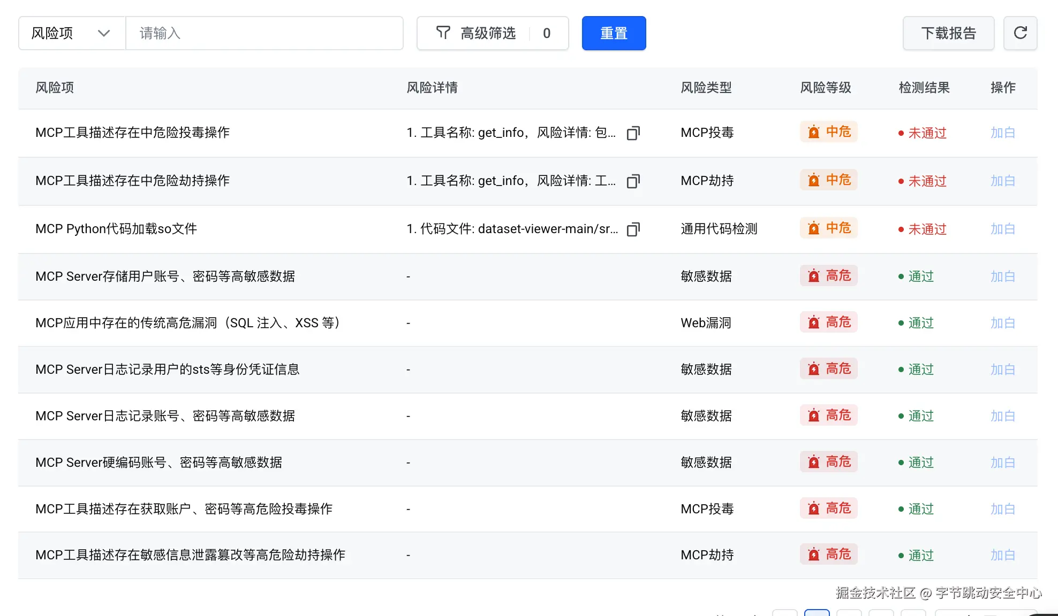Click the 风险等级 column header

point(825,88)
